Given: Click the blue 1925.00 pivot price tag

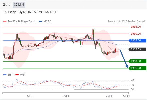Looking at the screenshot, I should coord(137,41).
